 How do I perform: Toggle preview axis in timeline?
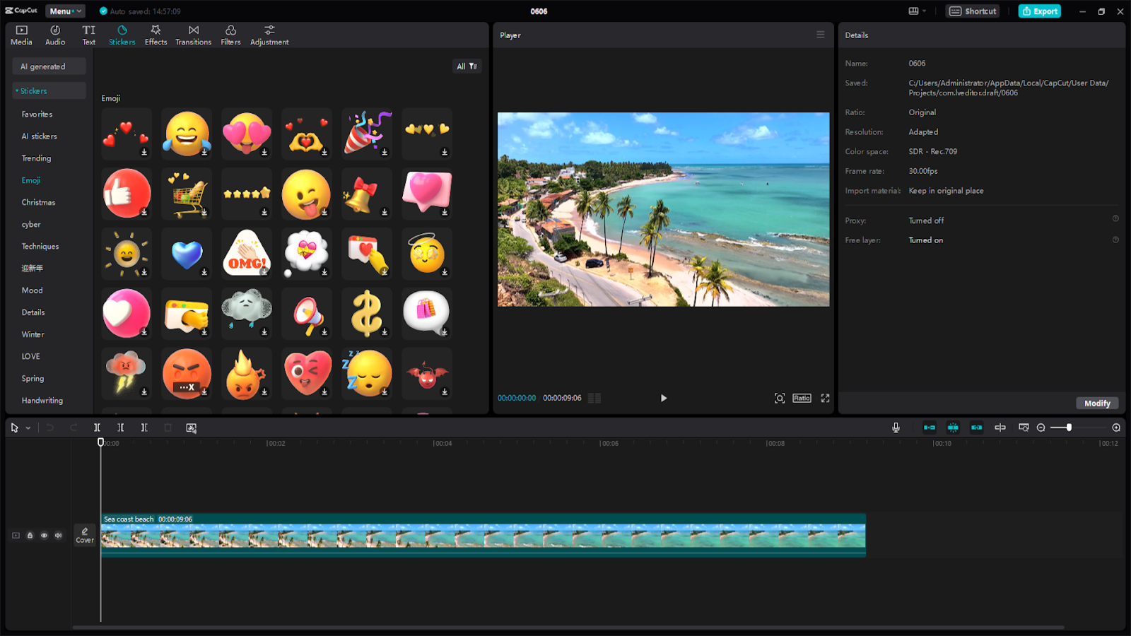click(1000, 428)
